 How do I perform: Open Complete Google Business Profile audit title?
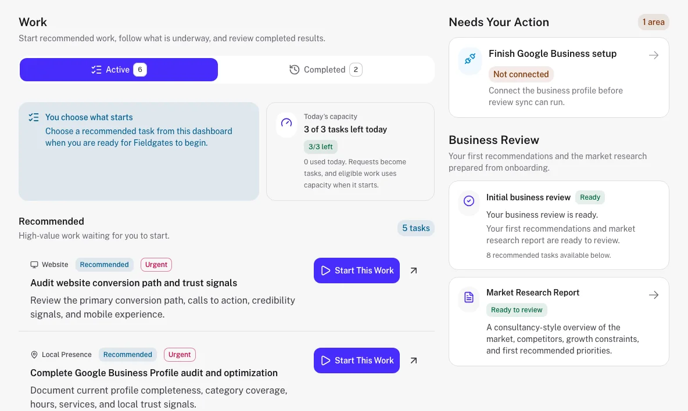(x=154, y=373)
